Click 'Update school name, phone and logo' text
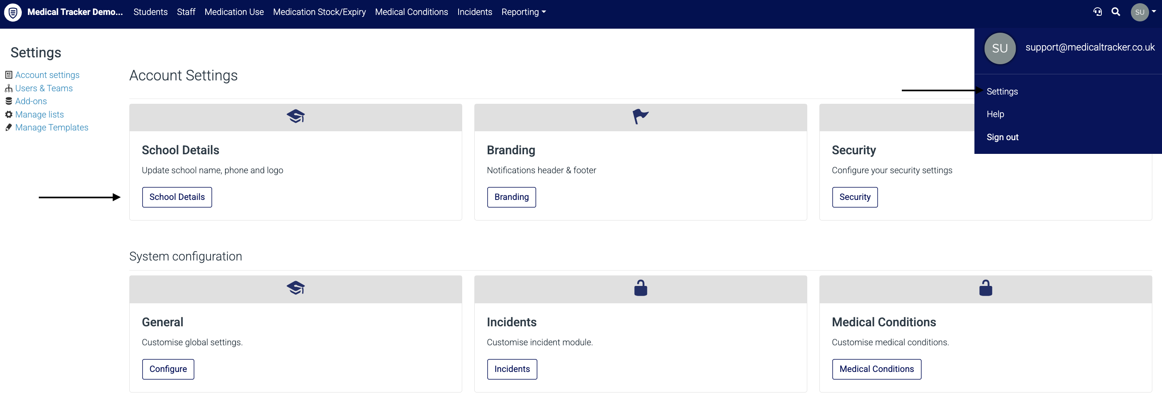Viewport: 1162px width, 420px height. [x=212, y=170]
